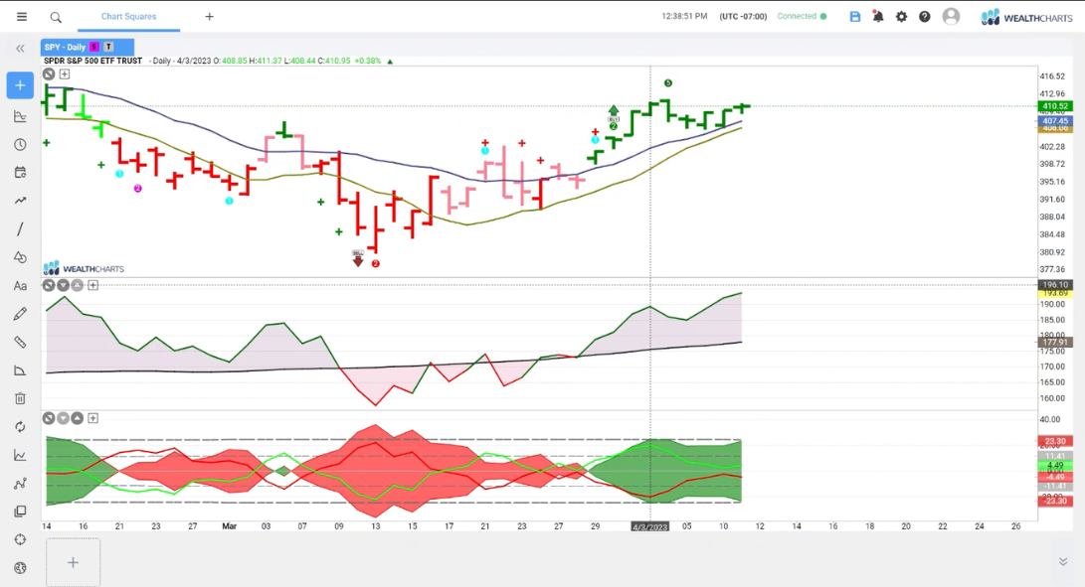Move the middle indicator panel down
1085x587 pixels.
pyautogui.click(x=63, y=285)
